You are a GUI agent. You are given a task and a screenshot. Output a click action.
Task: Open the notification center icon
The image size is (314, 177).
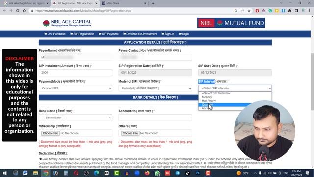pos(308,173)
